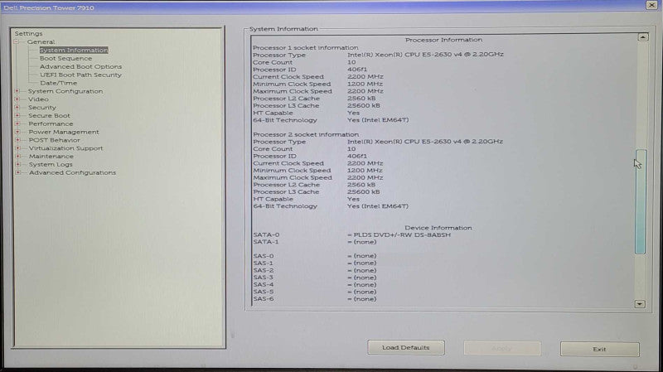Click the scrollbar up arrow
The width and height of the screenshot is (663, 372).
643,37
